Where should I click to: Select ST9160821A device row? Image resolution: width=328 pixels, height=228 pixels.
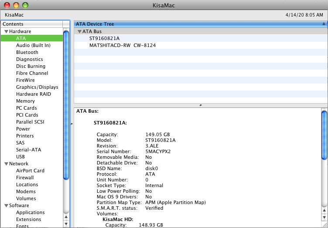[201, 38]
